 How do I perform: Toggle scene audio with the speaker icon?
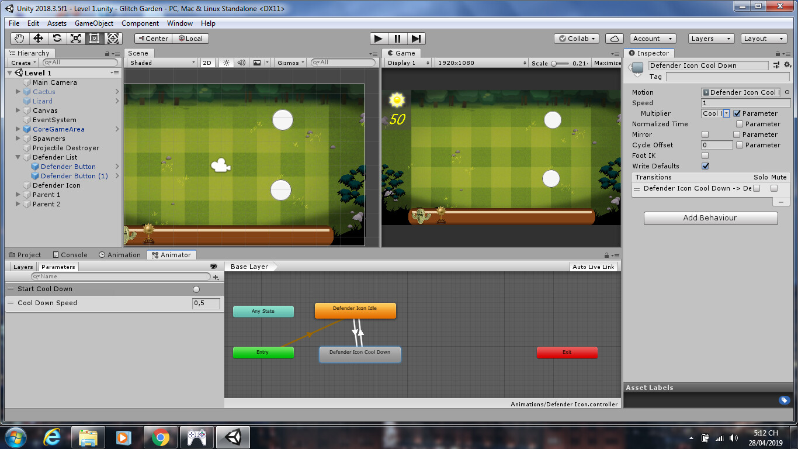coord(241,63)
